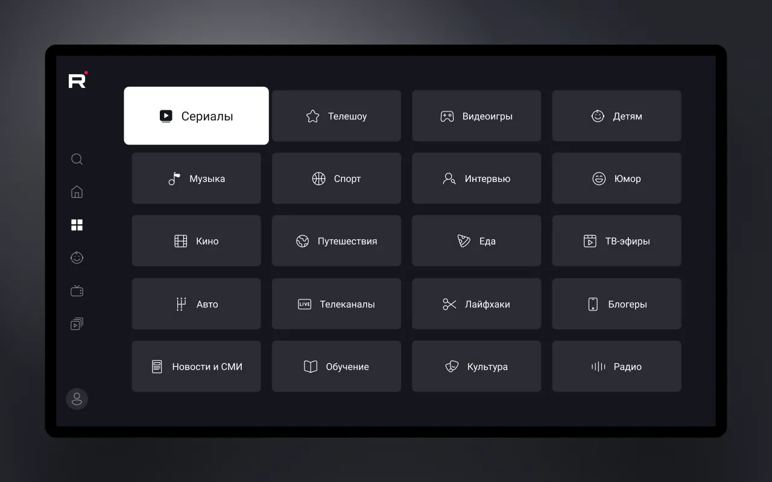Choose the Еда category tile
The height and width of the screenshot is (482, 772).
(476, 241)
